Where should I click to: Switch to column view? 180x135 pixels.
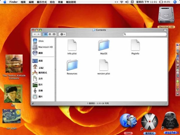54,34
